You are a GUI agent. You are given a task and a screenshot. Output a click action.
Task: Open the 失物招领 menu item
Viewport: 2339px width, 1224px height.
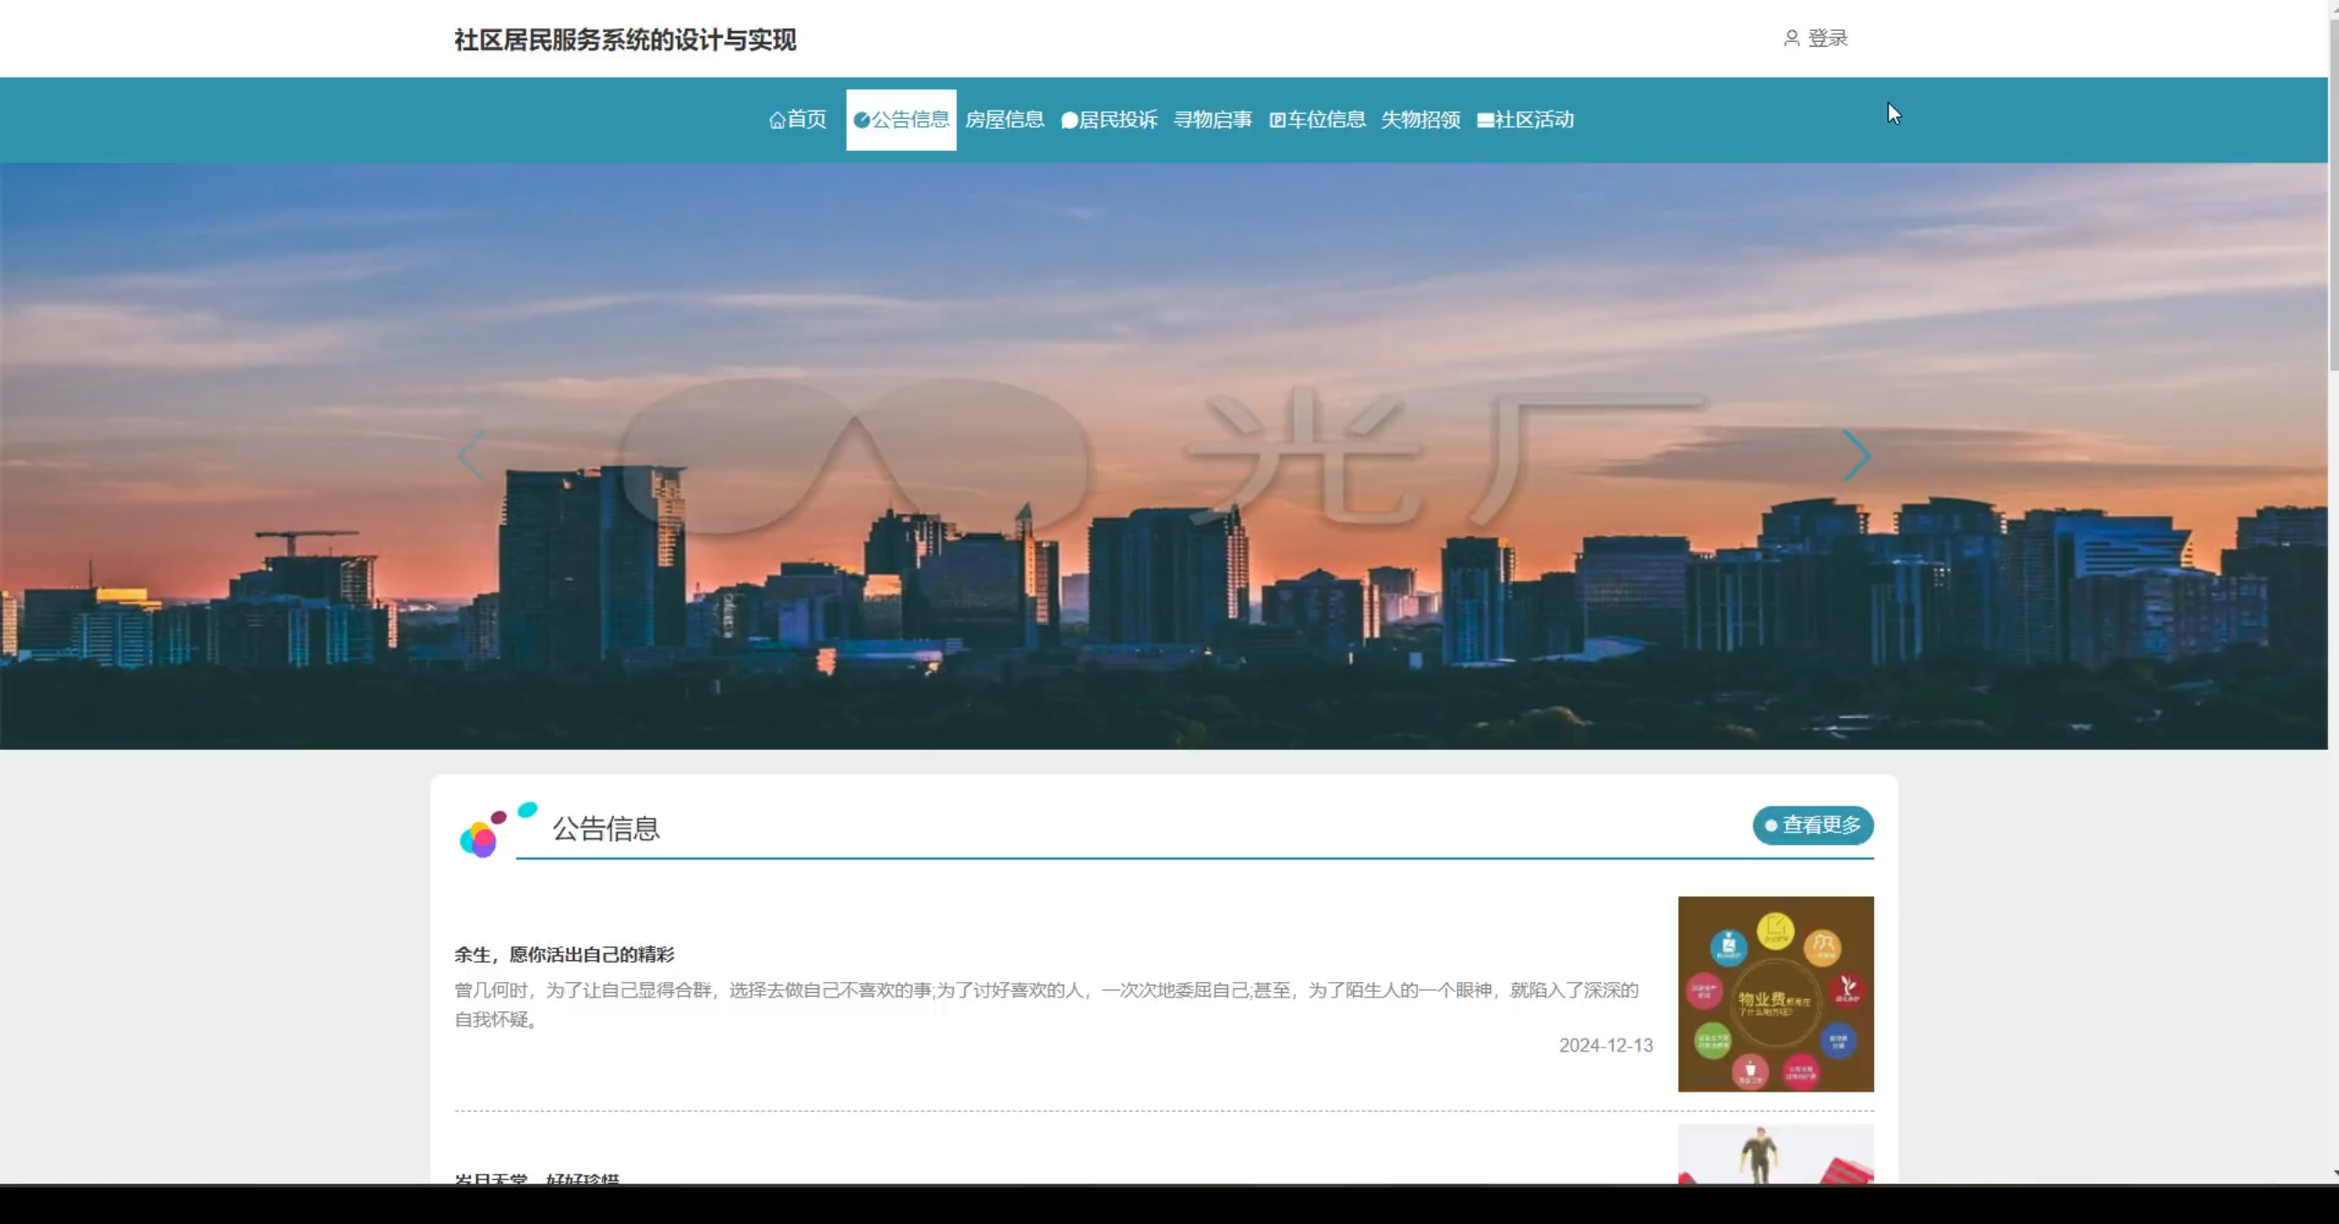pos(1420,120)
